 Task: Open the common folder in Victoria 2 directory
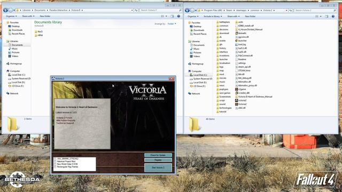(x=222, y=26)
